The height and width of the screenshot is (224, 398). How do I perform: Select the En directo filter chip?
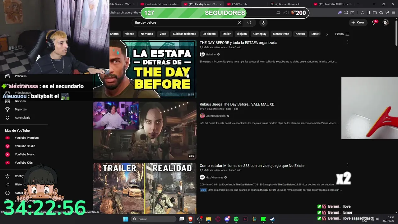click(209, 34)
